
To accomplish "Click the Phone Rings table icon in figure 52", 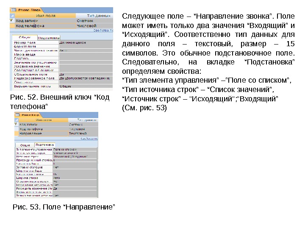I will tap(13, 10).
